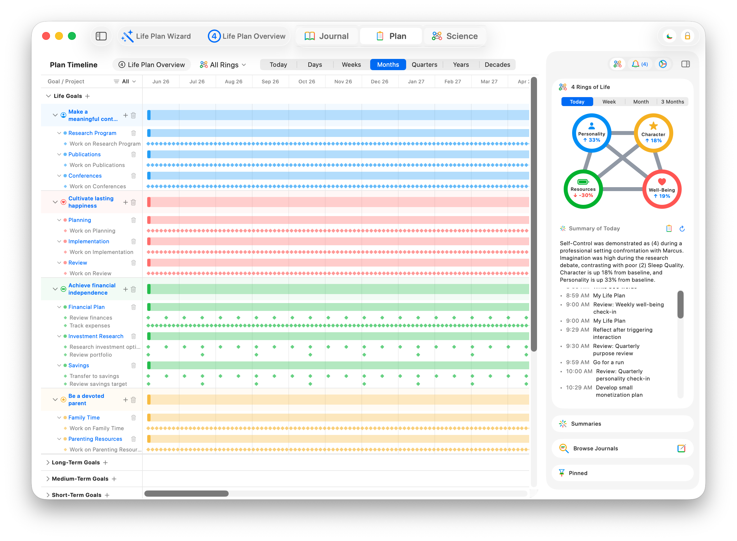Open the 4 Rings icon in right panel
Viewport: 737px width, 541px height.
click(x=617, y=64)
